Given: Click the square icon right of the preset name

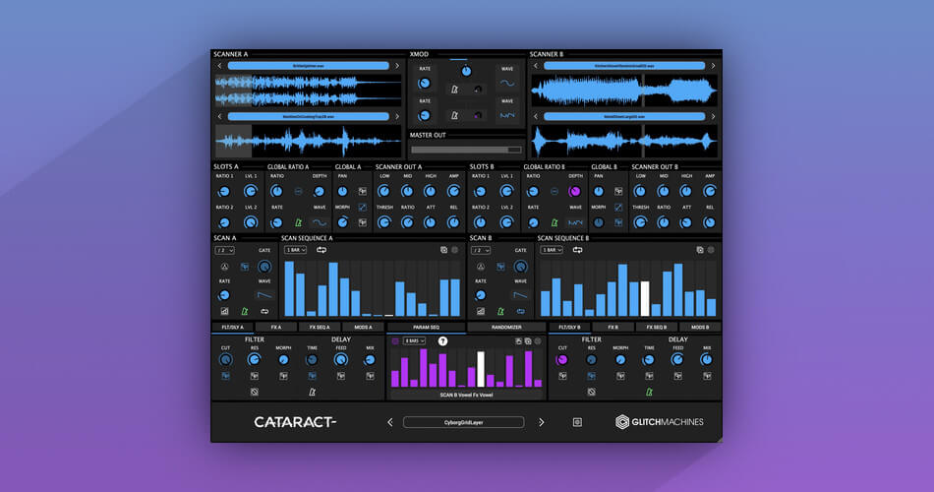Looking at the screenshot, I should 577,422.
